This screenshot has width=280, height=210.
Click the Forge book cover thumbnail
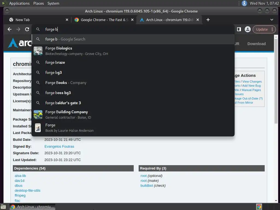point(38,128)
